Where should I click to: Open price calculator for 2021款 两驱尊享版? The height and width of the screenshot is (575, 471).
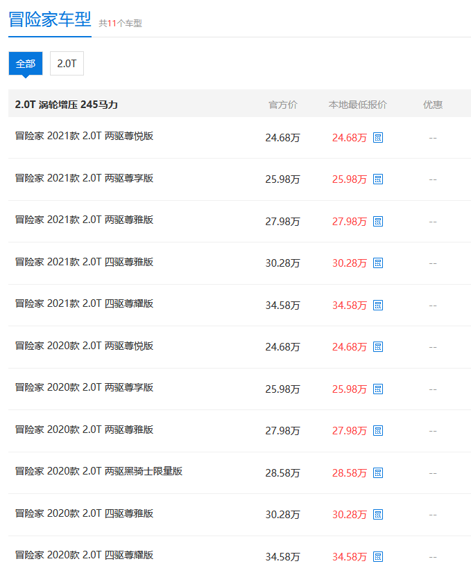(378, 179)
